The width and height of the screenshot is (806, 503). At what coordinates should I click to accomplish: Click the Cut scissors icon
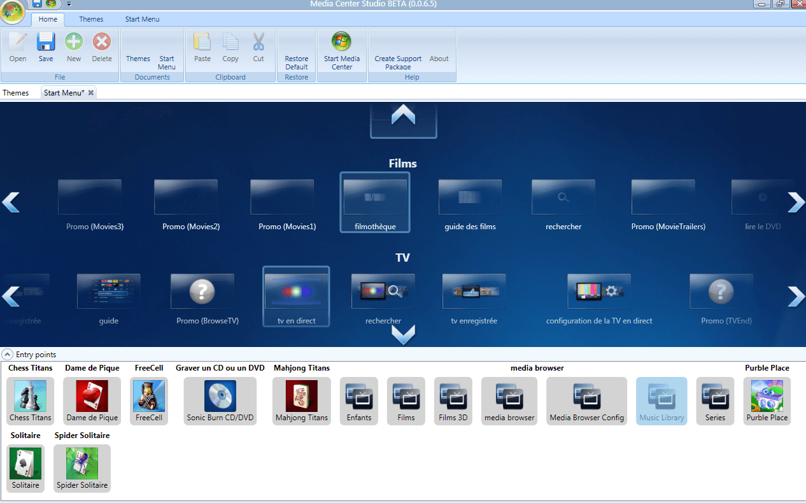click(258, 48)
